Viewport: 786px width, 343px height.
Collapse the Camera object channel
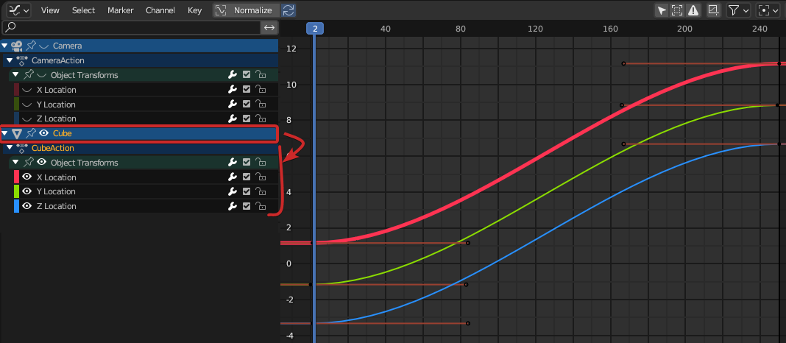point(5,46)
